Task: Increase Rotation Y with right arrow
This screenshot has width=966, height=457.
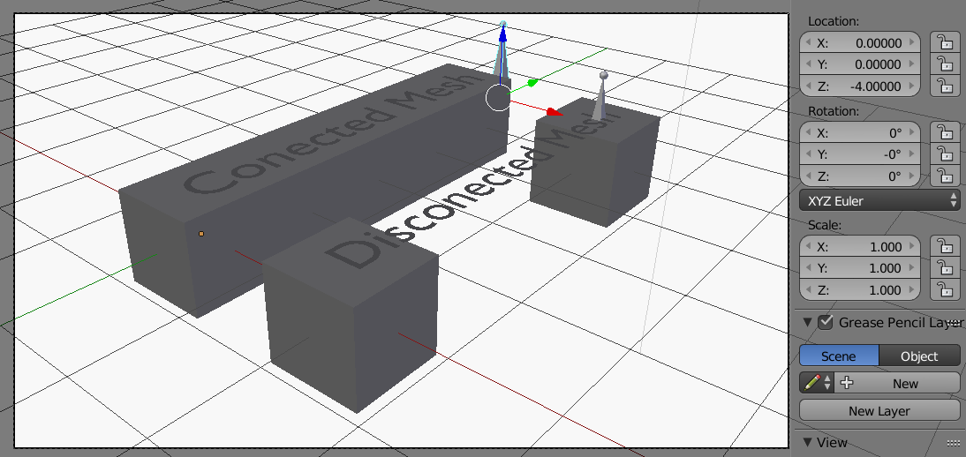Action: (912, 154)
